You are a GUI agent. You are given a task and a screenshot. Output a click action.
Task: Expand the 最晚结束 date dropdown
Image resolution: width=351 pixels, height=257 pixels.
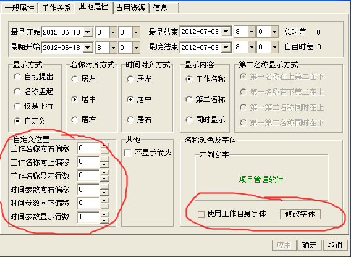tap(226, 47)
